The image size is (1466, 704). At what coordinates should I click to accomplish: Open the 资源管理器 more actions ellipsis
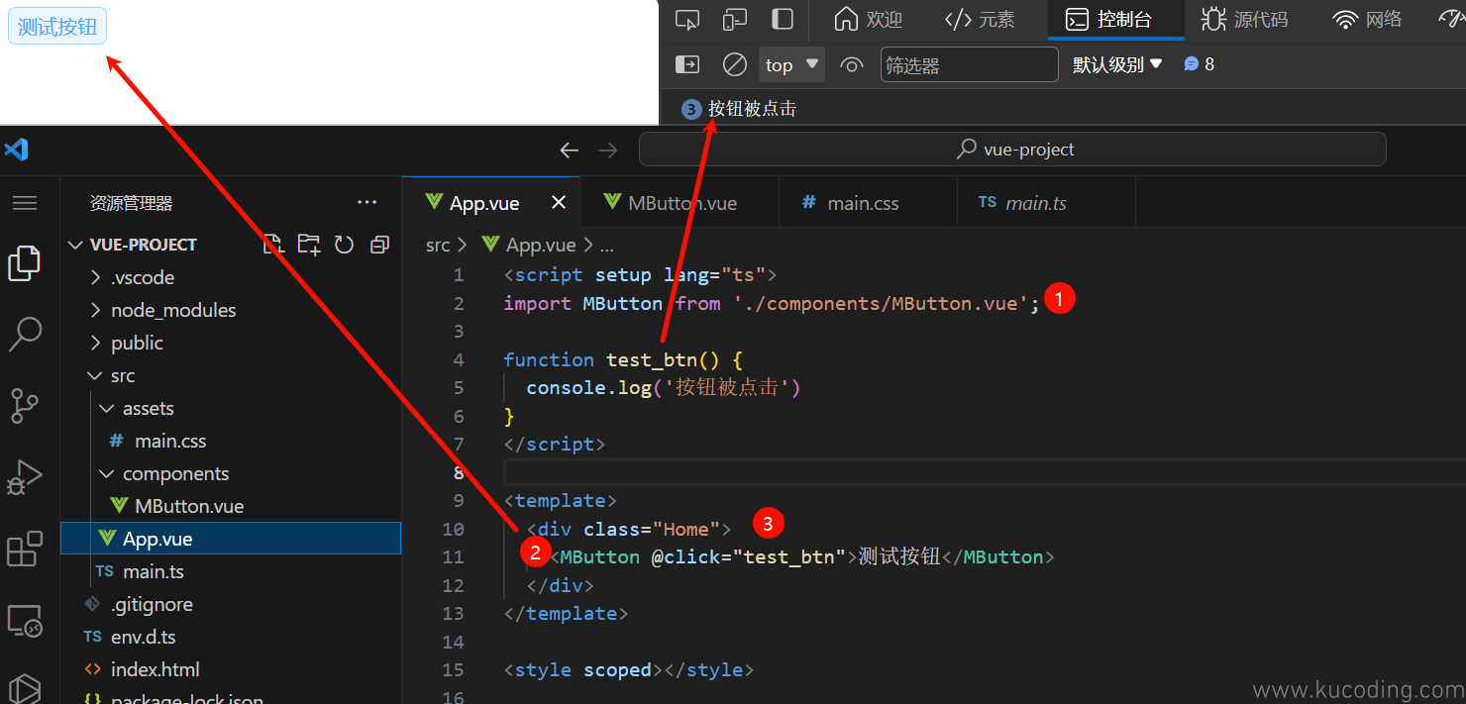(x=367, y=203)
